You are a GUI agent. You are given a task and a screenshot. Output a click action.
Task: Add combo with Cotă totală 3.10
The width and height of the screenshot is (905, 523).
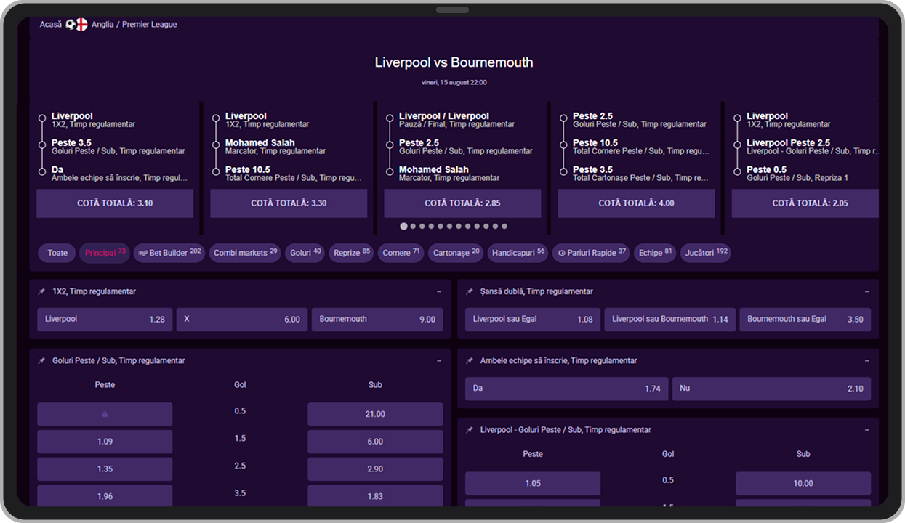coord(115,203)
